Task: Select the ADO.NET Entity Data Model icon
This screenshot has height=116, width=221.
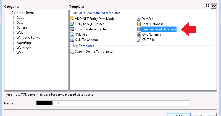Action: 72,19
